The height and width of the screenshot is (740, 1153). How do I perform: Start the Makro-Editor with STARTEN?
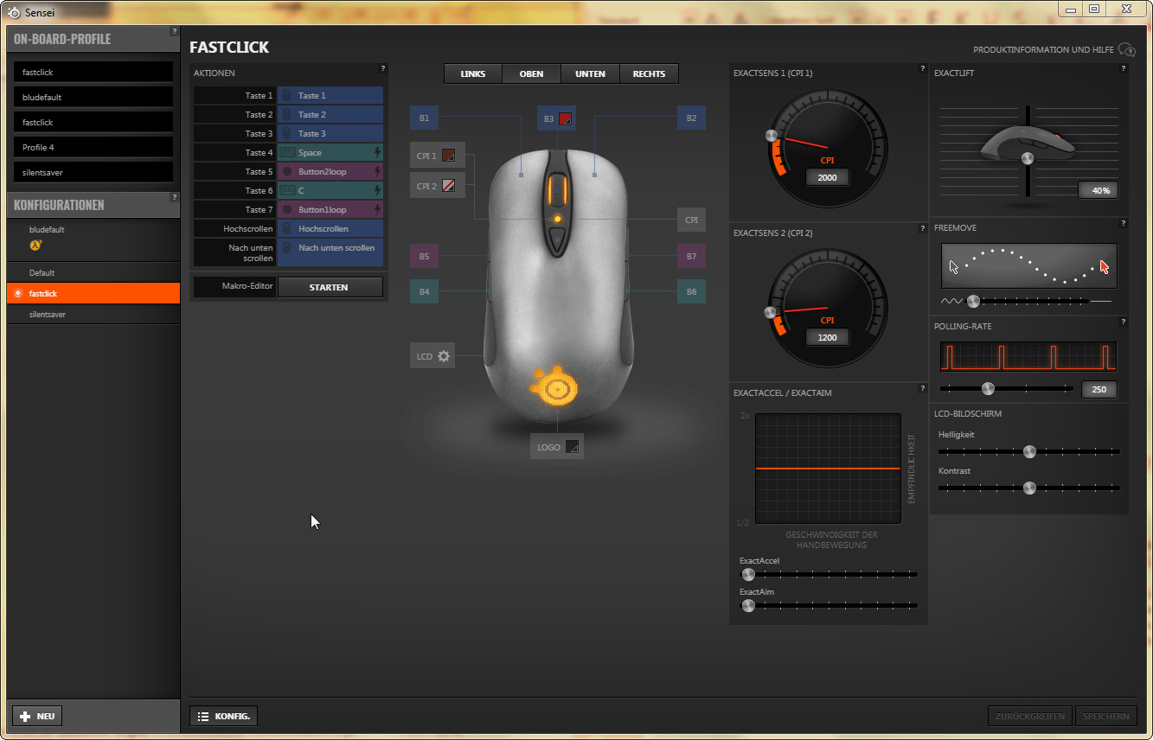click(x=330, y=287)
